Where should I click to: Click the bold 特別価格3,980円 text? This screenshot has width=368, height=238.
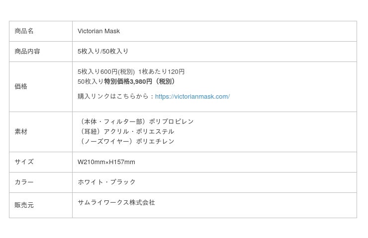coord(128,82)
